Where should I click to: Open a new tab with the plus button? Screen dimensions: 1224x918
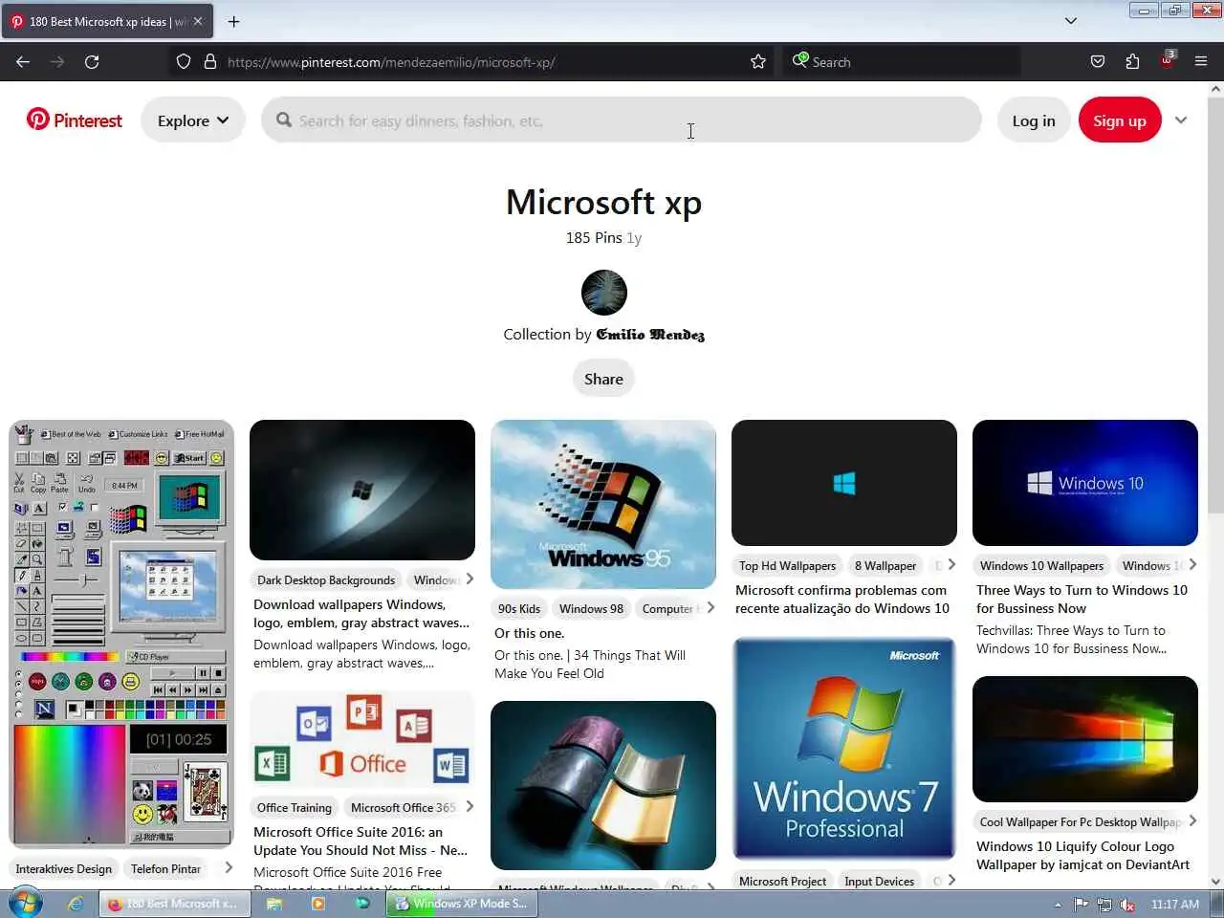(233, 21)
